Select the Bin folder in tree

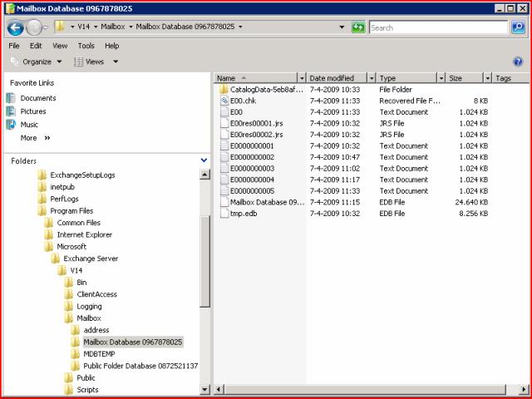81,283
